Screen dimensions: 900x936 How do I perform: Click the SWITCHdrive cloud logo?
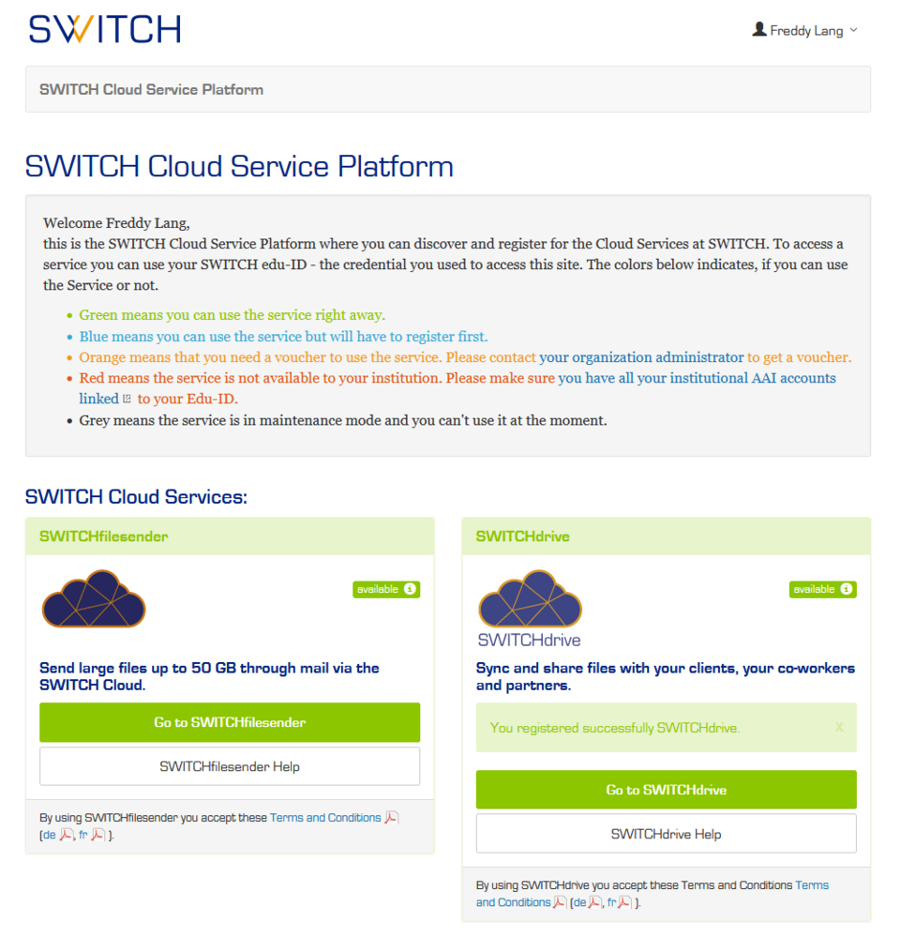point(530,598)
